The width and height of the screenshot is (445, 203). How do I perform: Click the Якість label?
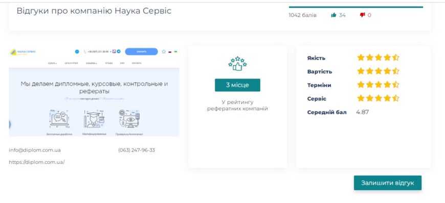click(316, 58)
